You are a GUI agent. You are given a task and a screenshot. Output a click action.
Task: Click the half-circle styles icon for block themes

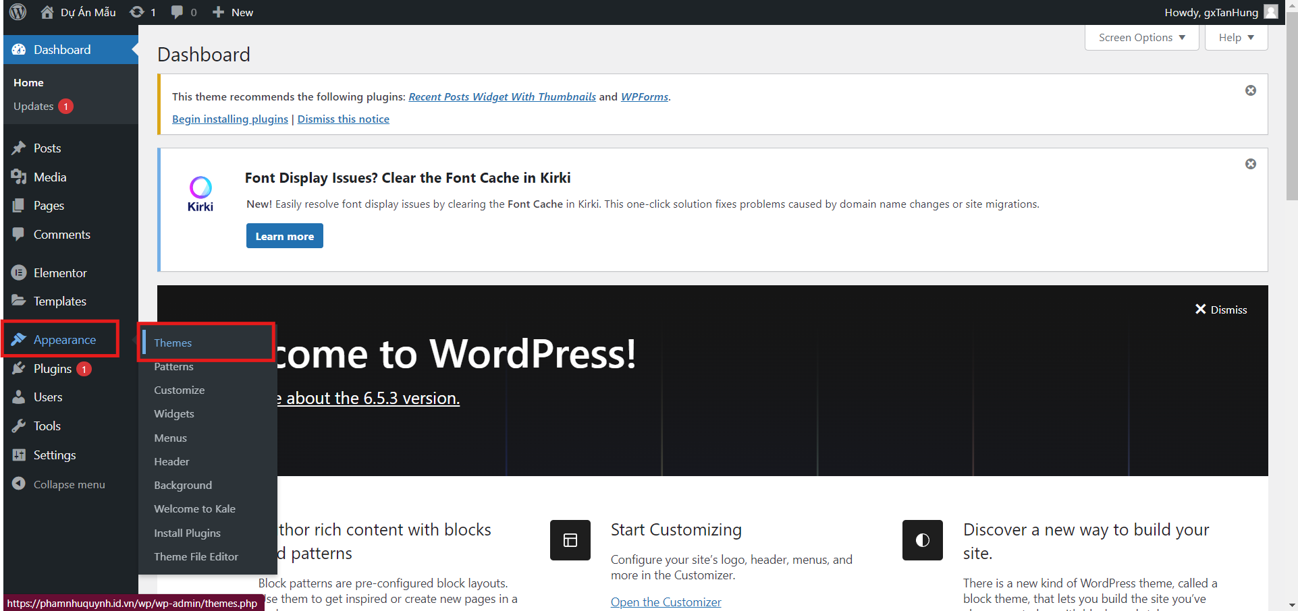[923, 540]
